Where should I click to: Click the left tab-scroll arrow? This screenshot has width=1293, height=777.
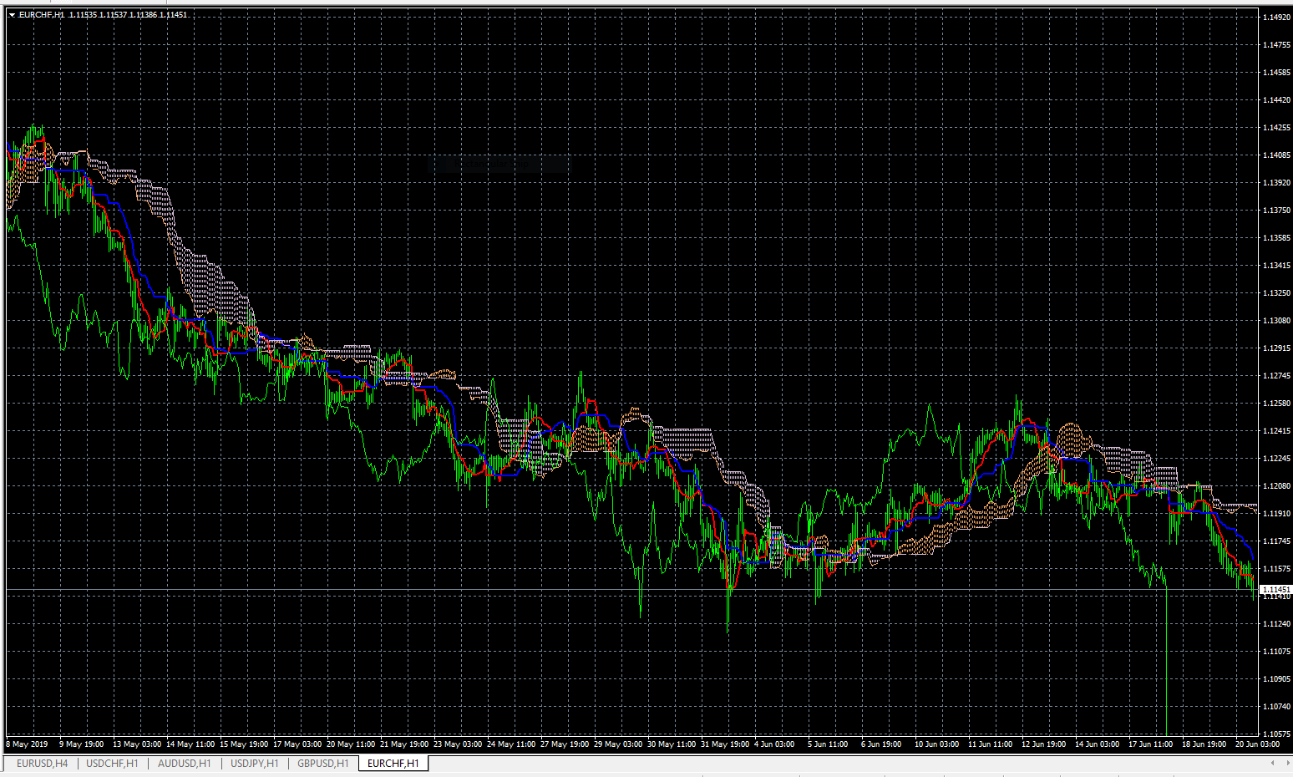coord(1273,763)
